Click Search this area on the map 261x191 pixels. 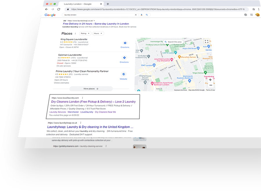[173, 42]
